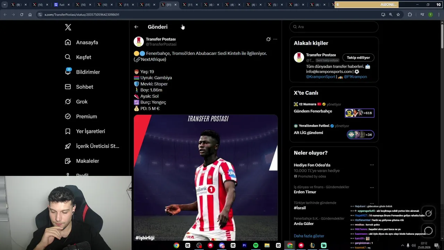
Task: Open the browser extensions puzzle icon
Action: pyautogui.click(x=410, y=15)
